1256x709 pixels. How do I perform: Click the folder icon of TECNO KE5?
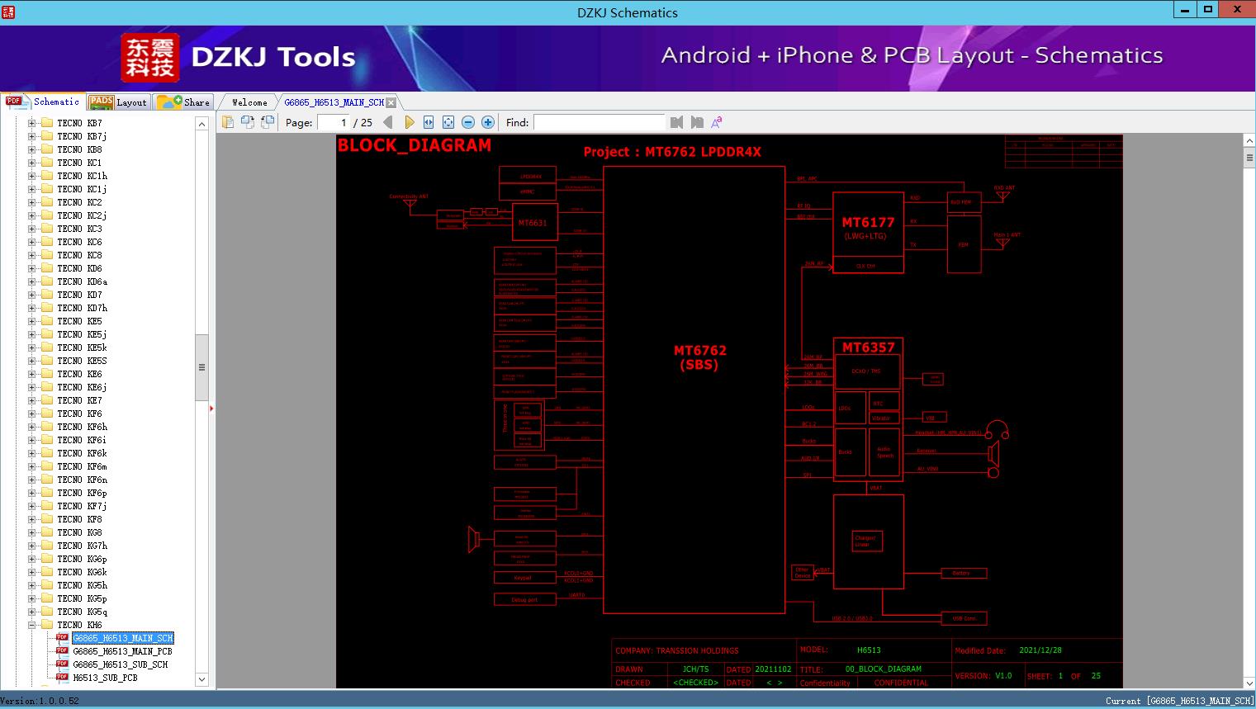pos(47,321)
